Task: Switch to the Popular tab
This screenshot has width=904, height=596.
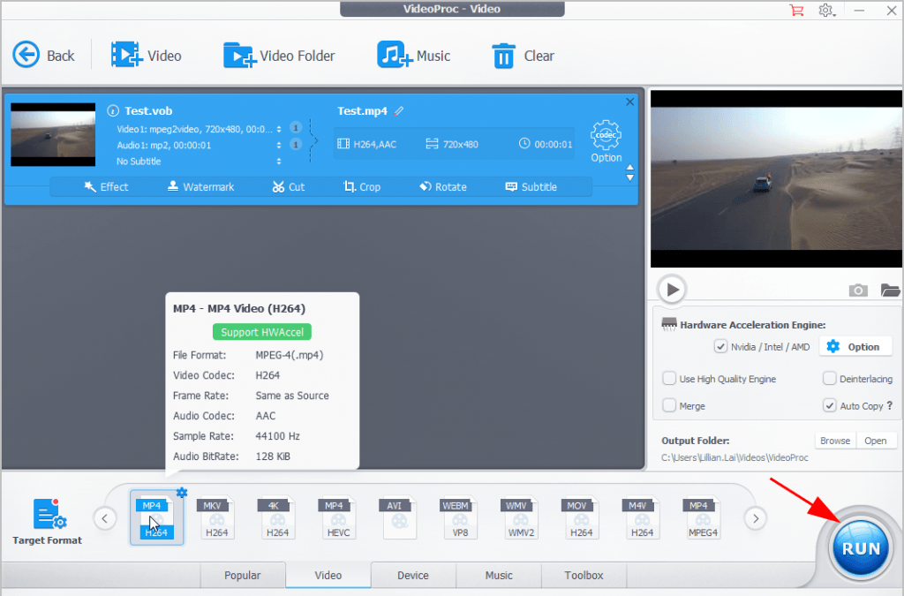Action: pos(243,575)
